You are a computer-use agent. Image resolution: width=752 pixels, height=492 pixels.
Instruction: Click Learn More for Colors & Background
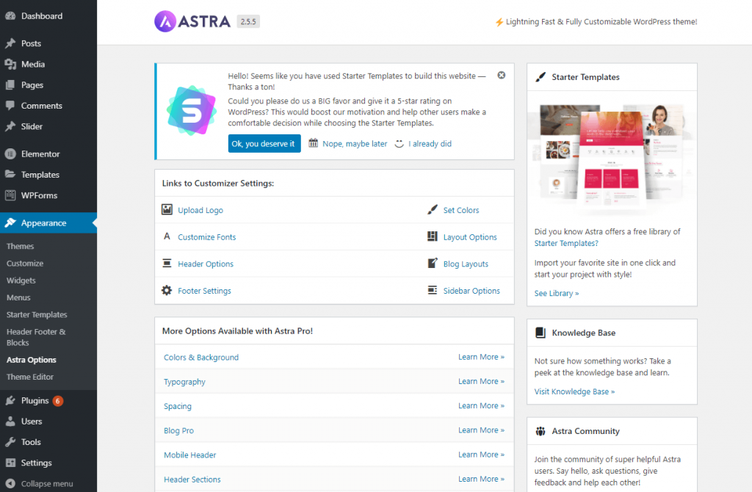point(481,357)
